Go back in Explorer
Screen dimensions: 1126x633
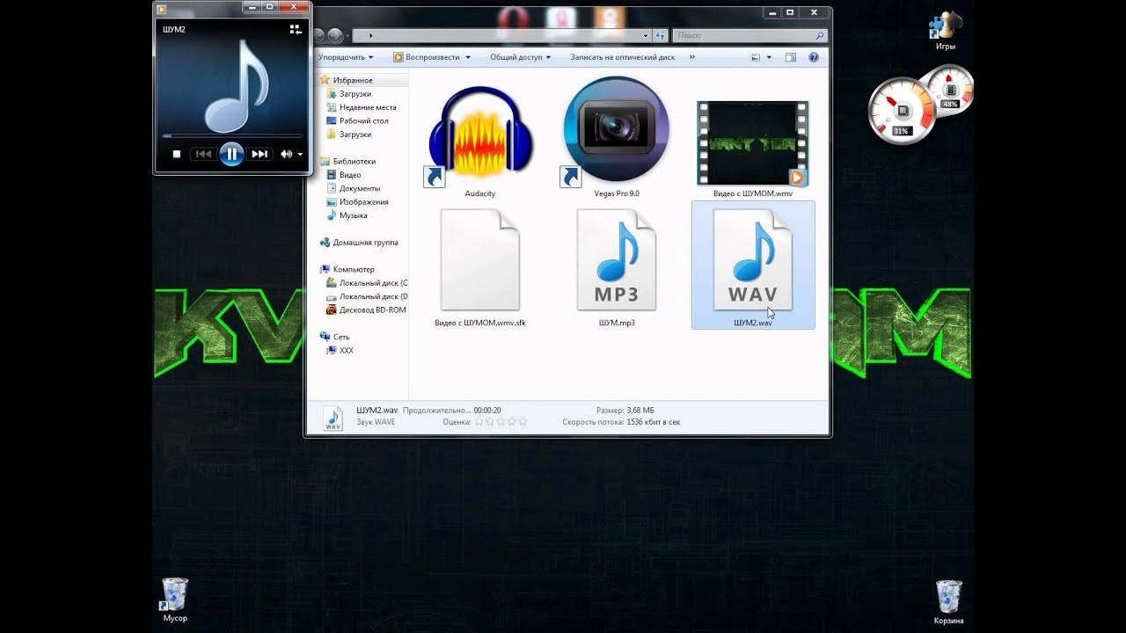pos(318,36)
